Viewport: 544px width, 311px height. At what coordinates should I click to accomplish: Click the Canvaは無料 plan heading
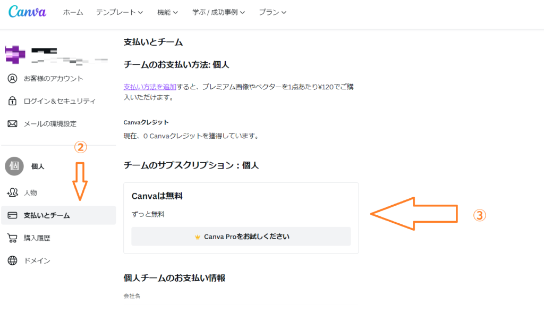(x=157, y=196)
